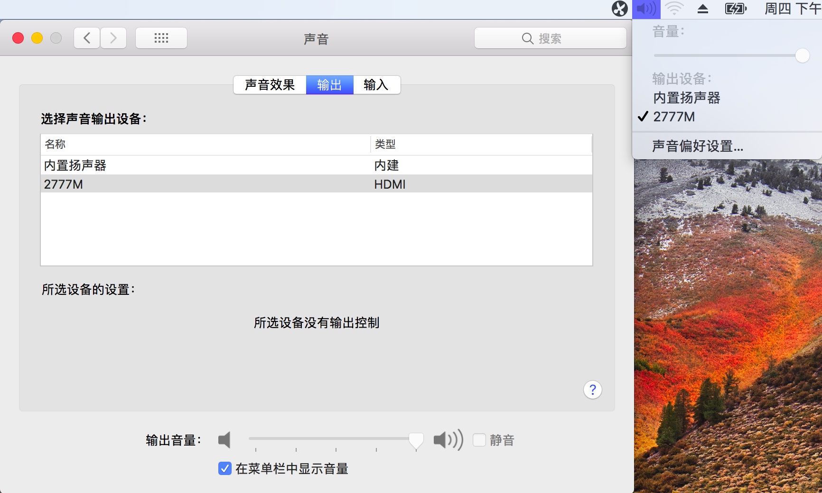Click the volume icon in menu bar
This screenshot has height=493, width=822.
point(646,9)
